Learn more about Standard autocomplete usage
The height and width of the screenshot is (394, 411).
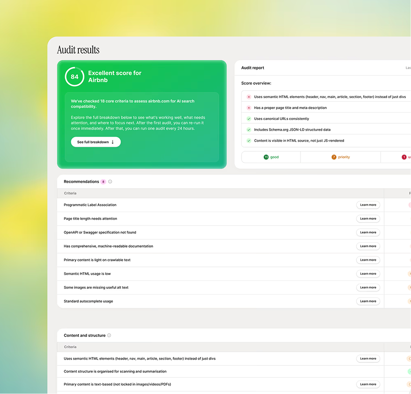click(368, 301)
